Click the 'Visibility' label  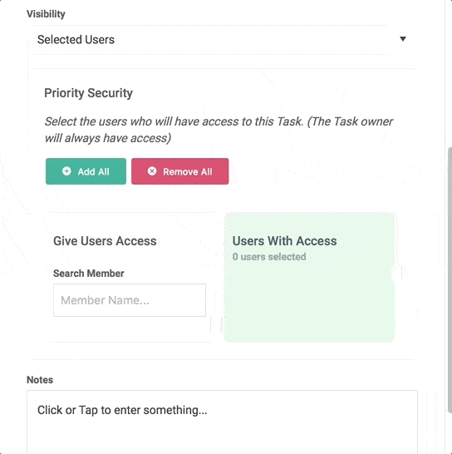[x=46, y=14]
